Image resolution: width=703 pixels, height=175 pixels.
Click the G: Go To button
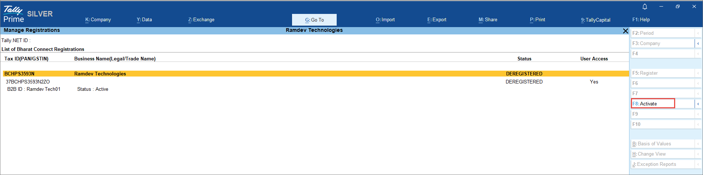coord(314,20)
